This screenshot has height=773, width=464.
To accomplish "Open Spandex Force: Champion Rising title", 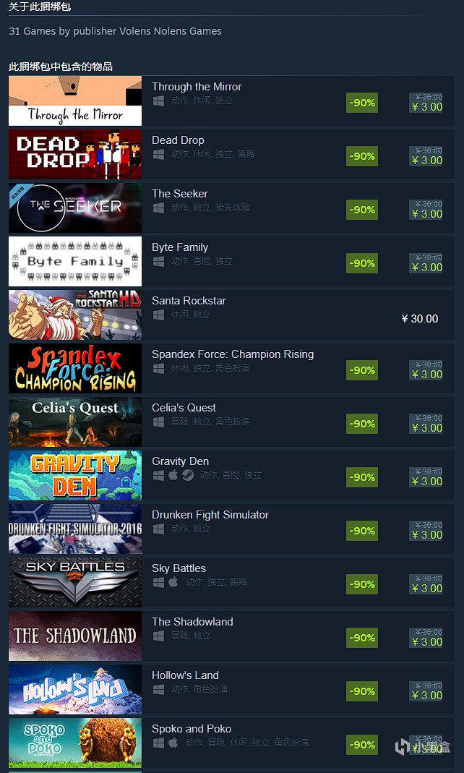I will [233, 354].
